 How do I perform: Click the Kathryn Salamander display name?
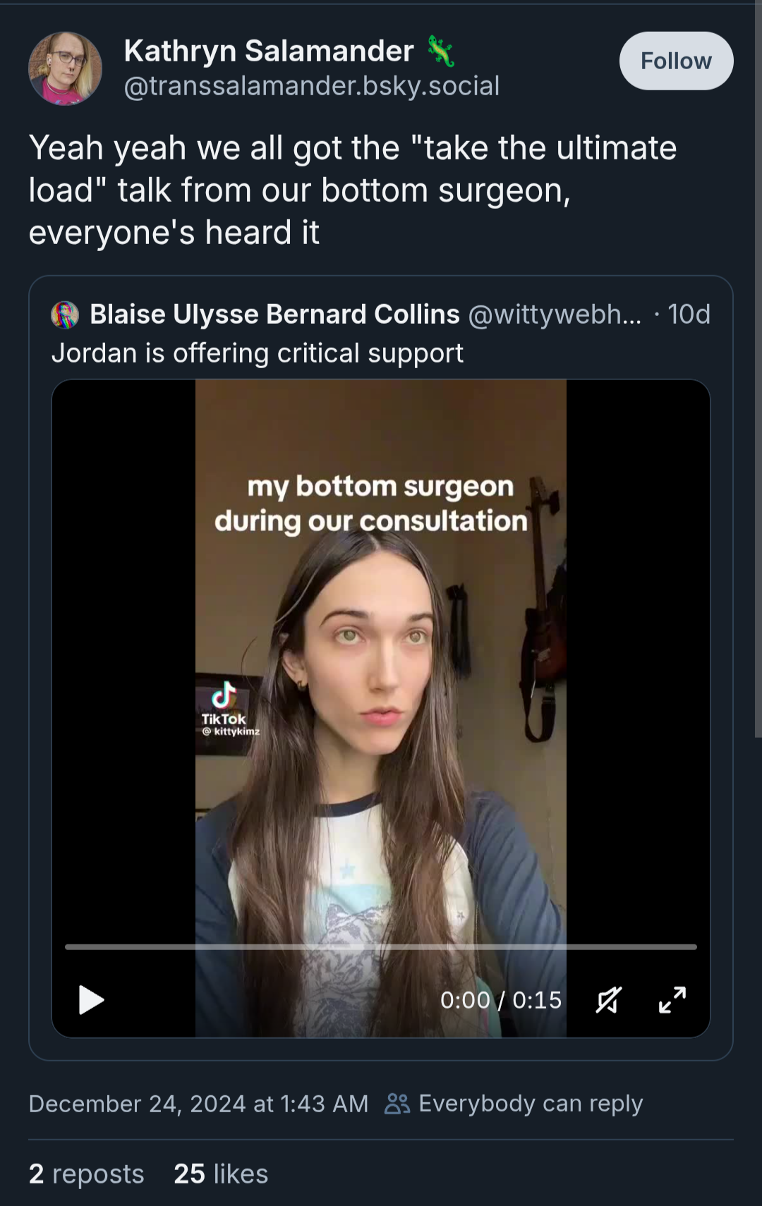tap(268, 51)
